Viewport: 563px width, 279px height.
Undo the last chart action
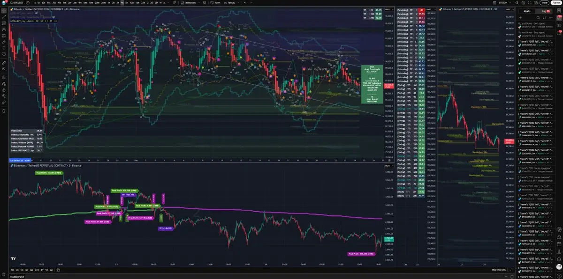[x=245, y=3]
